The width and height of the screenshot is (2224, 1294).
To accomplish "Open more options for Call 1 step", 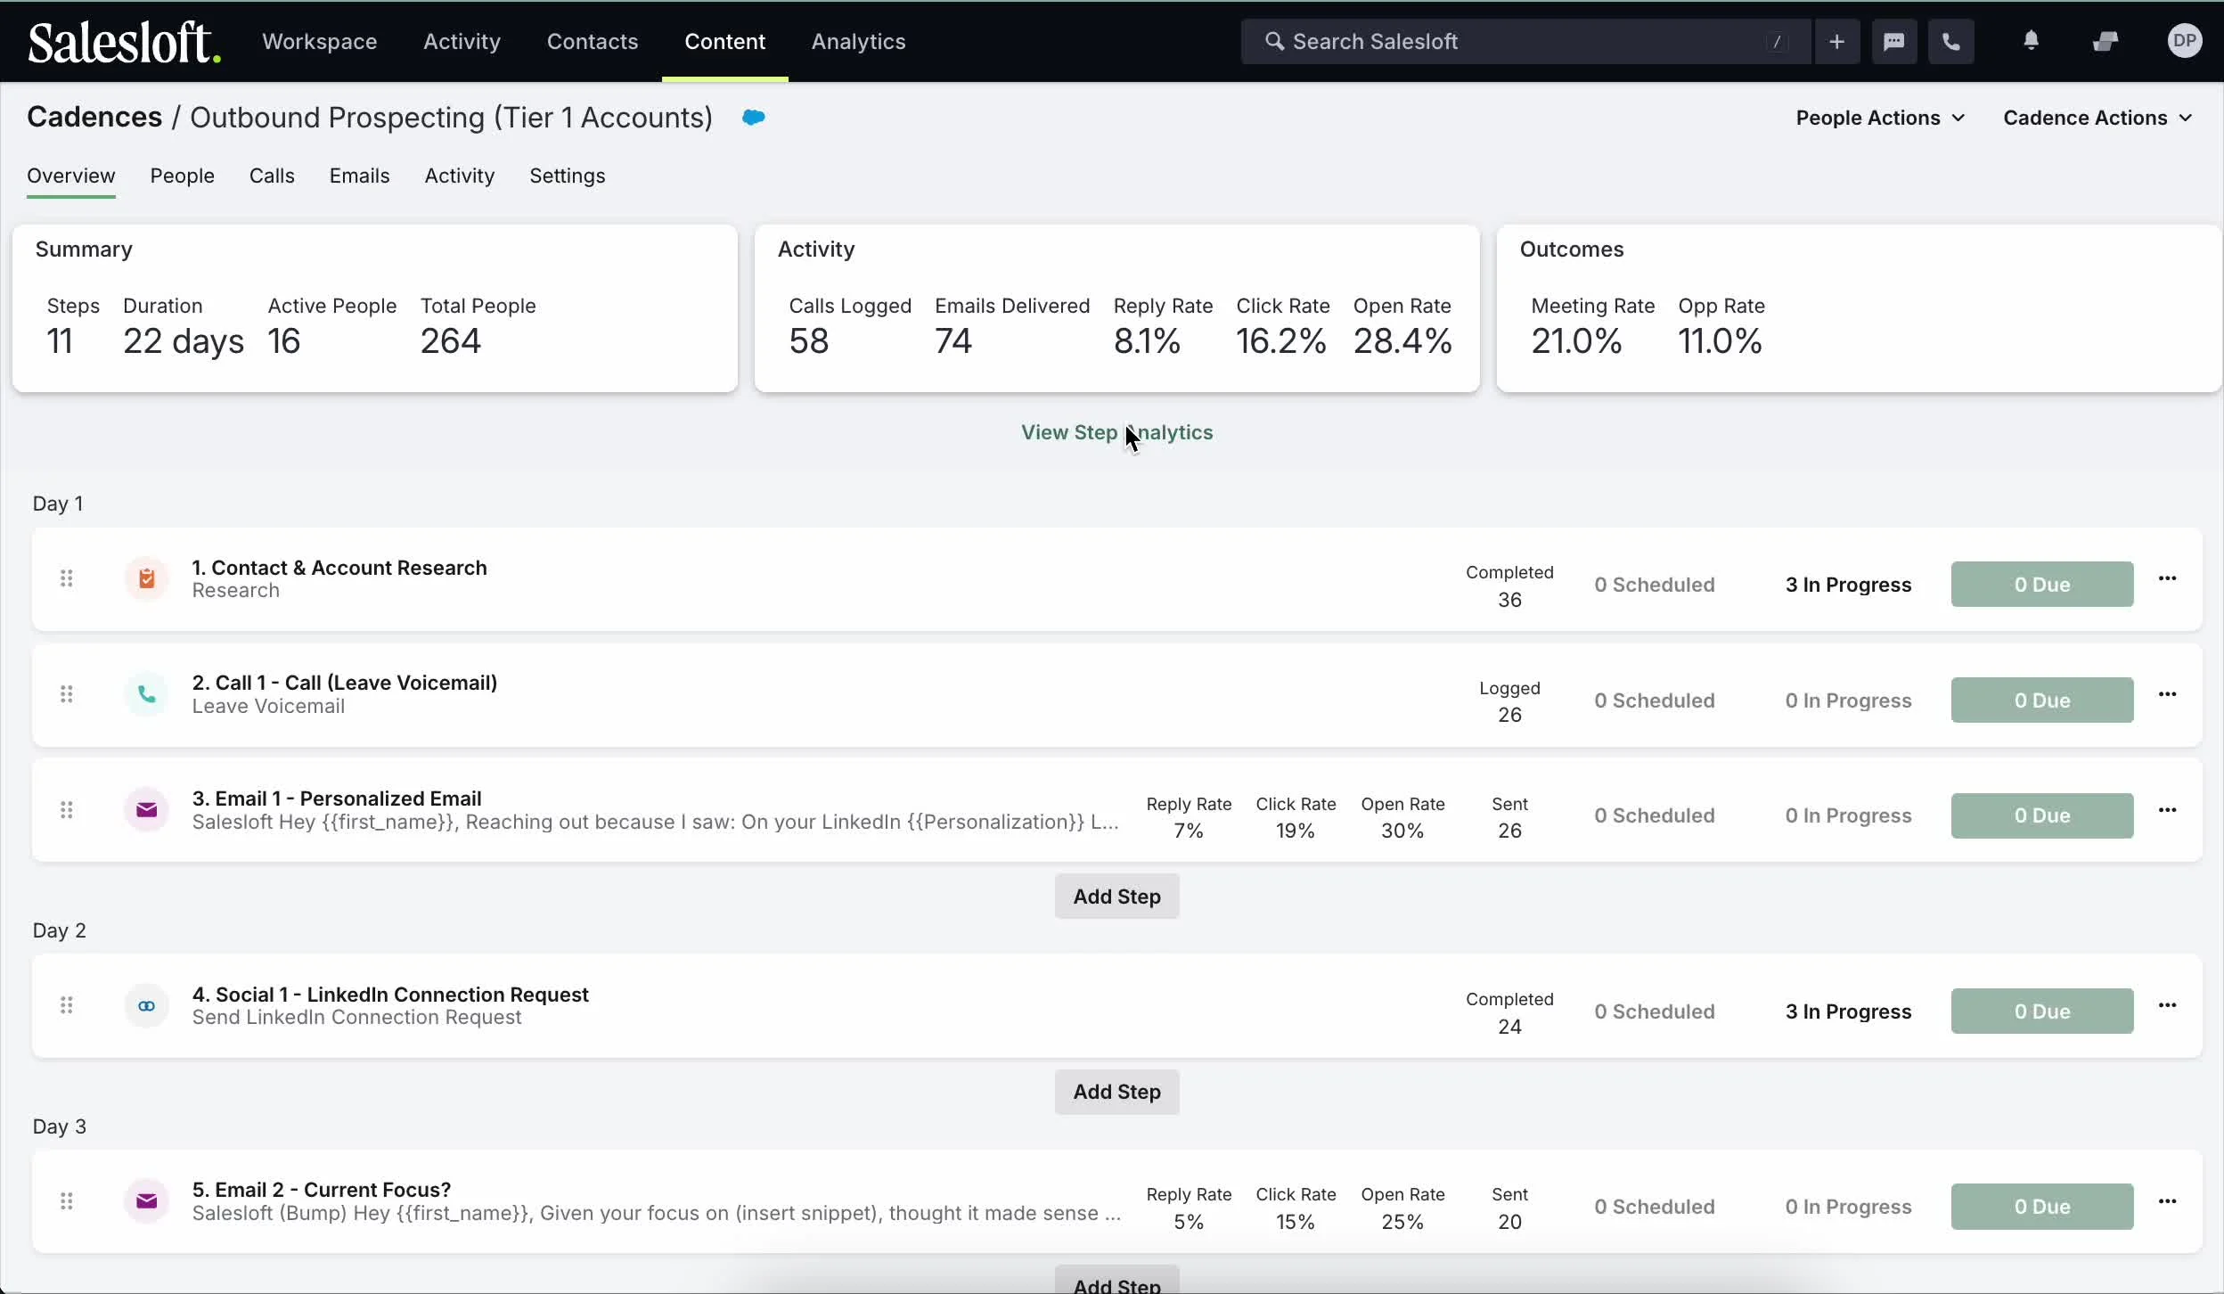I will pos(2167,694).
